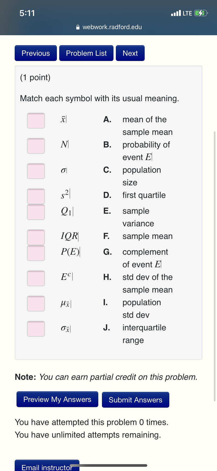
Task: Select the answer box for symbol x̄
Action: click(36, 120)
